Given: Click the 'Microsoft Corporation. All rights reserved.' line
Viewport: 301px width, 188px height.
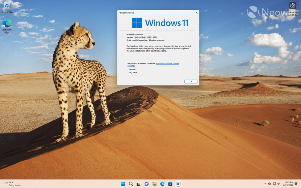Looking at the screenshot, I should [146, 40].
